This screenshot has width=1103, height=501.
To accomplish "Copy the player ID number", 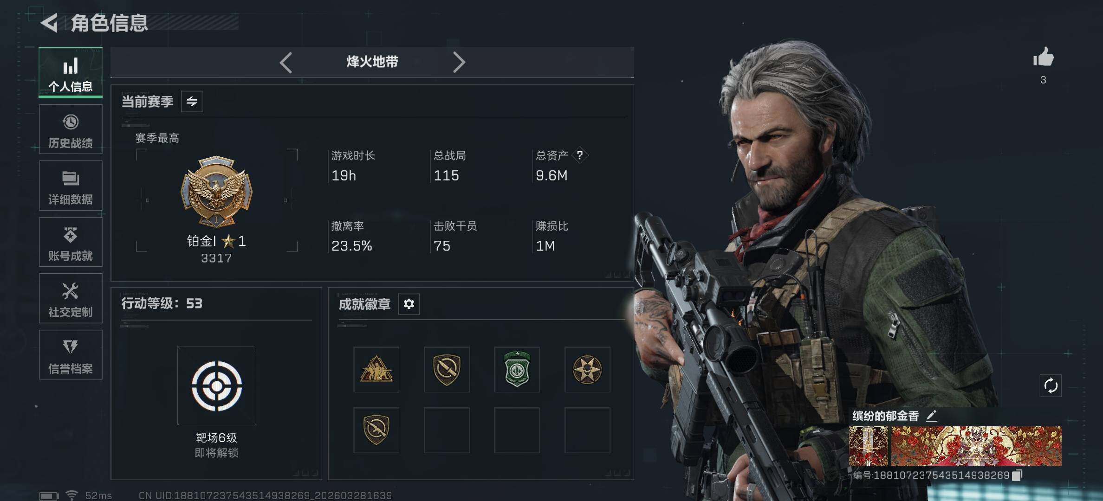I will 1017,475.
